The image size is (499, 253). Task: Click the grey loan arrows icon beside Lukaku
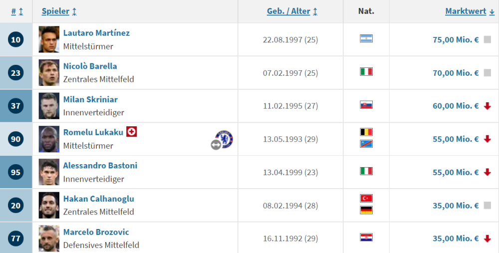click(216, 145)
